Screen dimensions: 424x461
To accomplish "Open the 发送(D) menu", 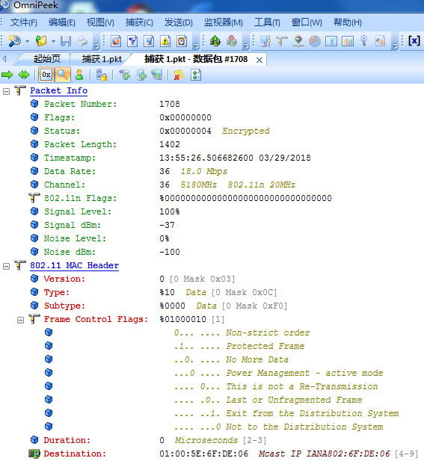I will pyautogui.click(x=178, y=22).
